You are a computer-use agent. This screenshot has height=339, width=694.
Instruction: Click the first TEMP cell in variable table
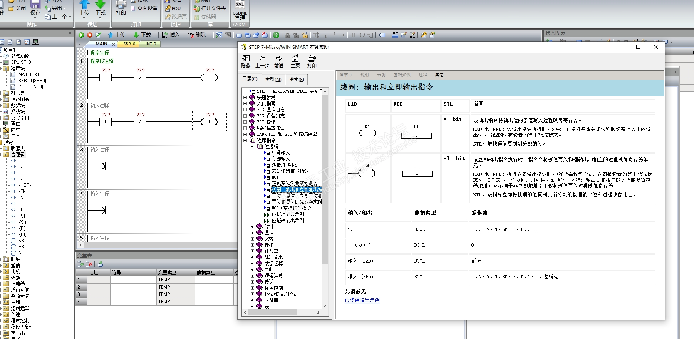pyautogui.click(x=176, y=280)
